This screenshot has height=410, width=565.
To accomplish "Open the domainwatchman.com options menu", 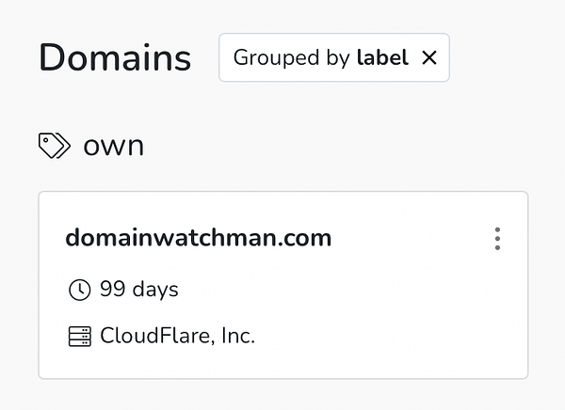I will click(x=497, y=239).
